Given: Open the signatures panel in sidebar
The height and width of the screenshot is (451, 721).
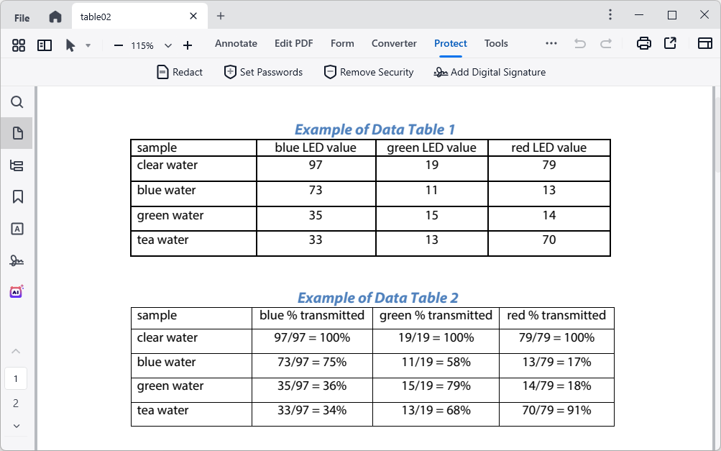Looking at the screenshot, I should (x=17, y=260).
